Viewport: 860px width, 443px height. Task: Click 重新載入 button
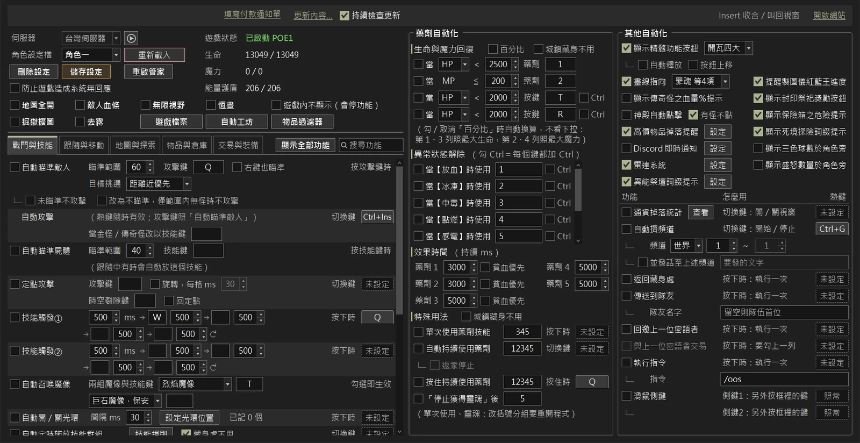[x=154, y=55]
